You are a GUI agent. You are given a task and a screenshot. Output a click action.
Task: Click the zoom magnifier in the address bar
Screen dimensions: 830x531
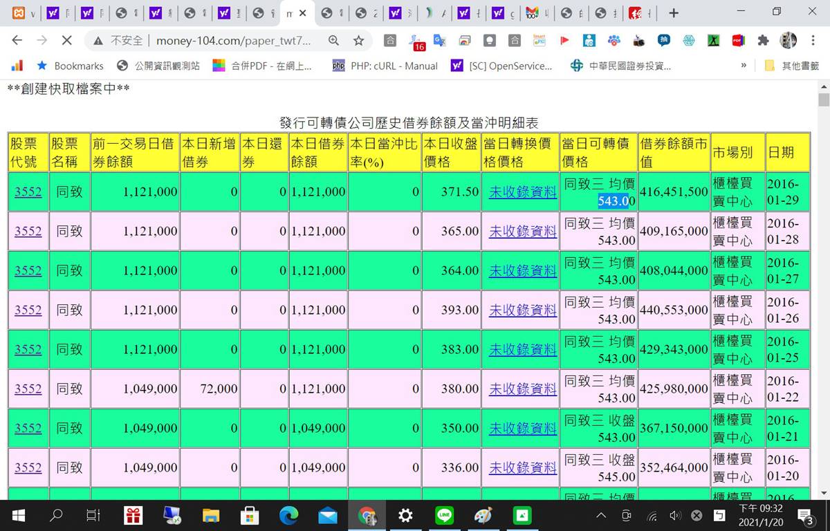click(x=334, y=41)
